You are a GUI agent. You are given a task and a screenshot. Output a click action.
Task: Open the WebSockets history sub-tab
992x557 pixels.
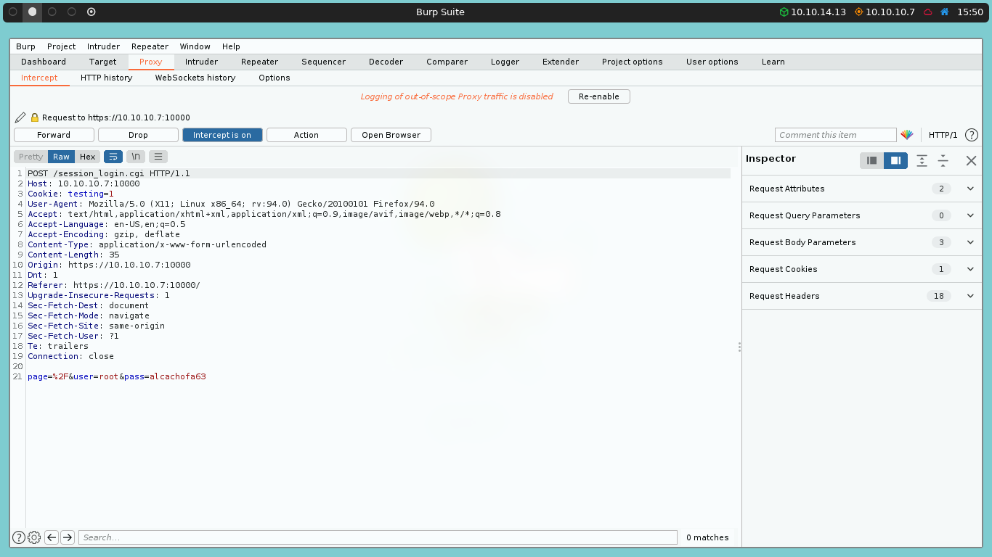pyautogui.click(x=195, y=78)
